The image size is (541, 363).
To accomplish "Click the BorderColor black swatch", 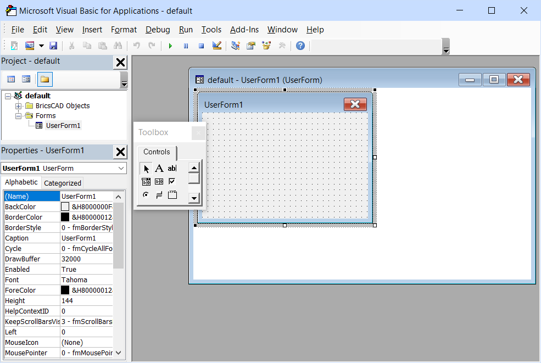I will 65,217.
